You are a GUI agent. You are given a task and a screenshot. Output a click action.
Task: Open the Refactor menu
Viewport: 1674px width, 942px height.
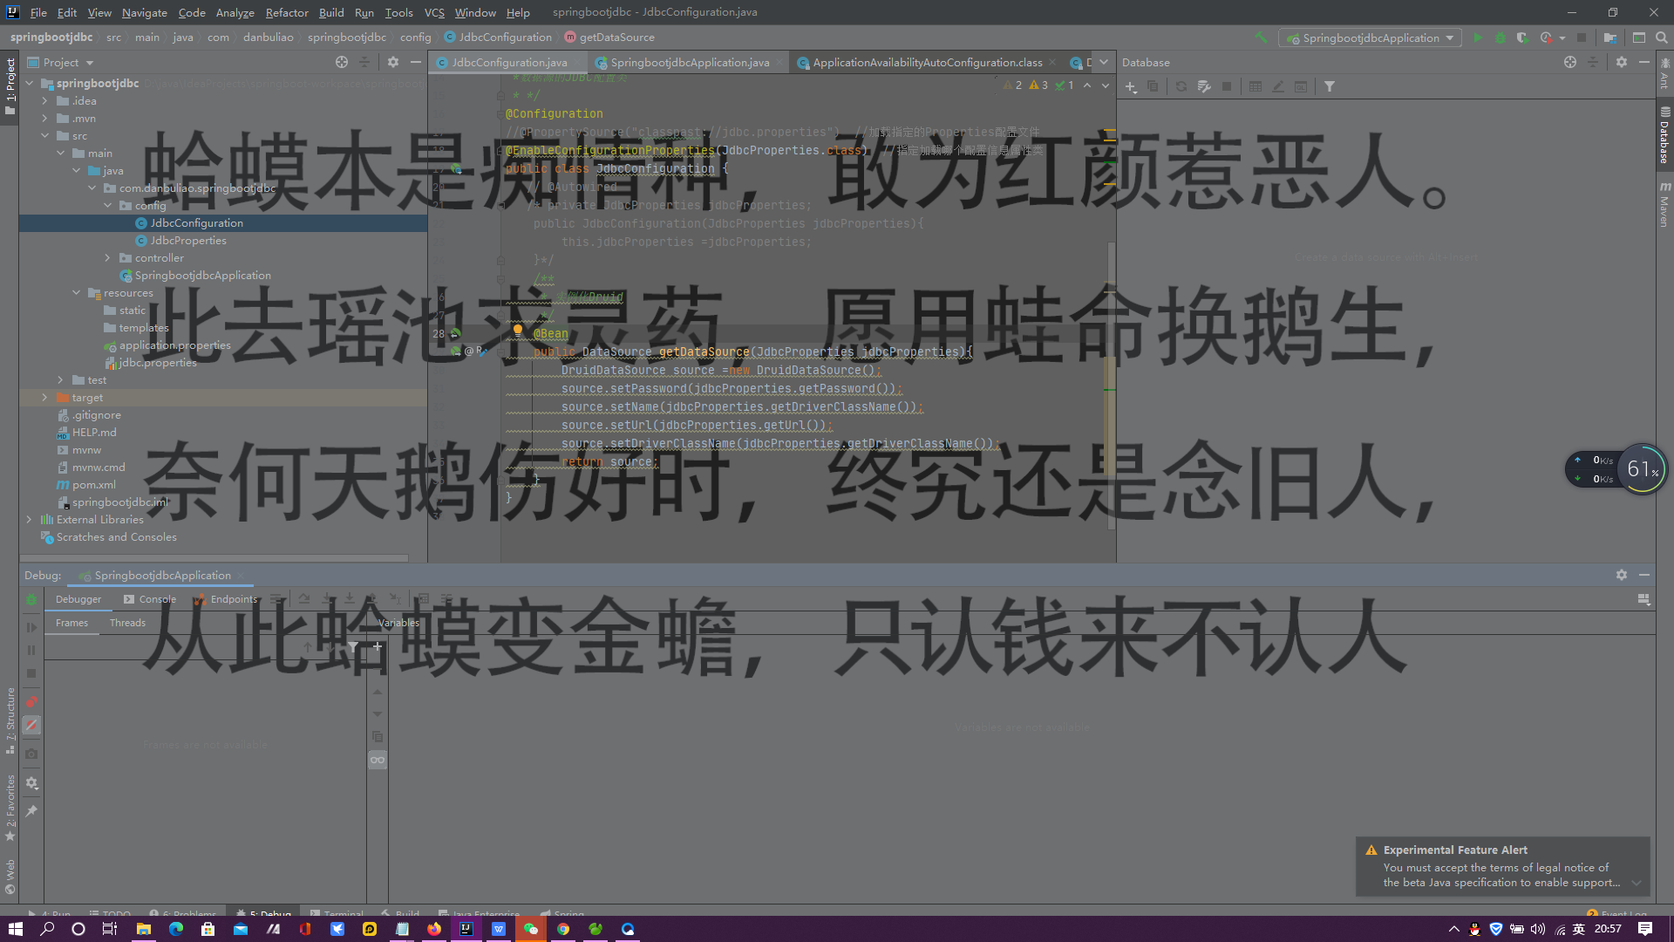[287, 12]
